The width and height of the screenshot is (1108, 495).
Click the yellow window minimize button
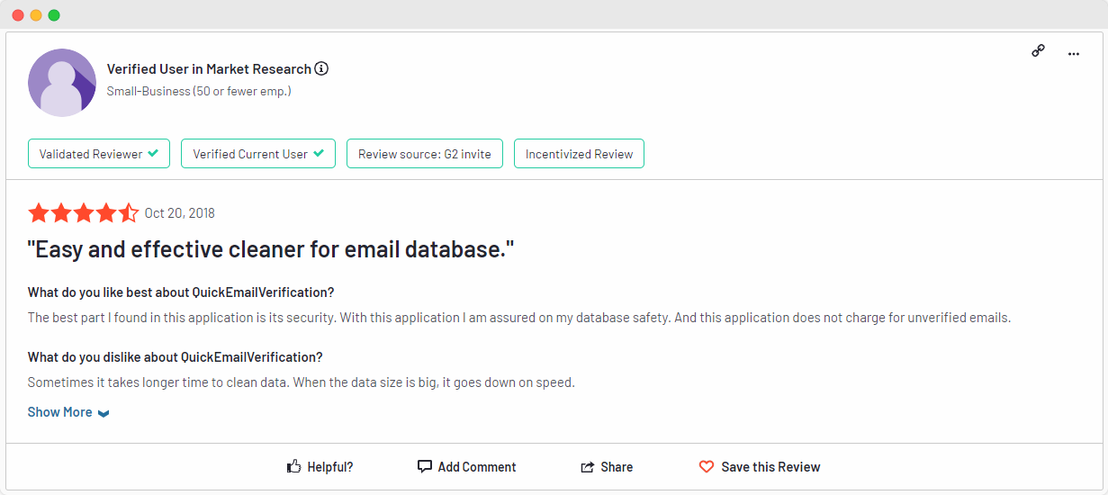[36, 15]
